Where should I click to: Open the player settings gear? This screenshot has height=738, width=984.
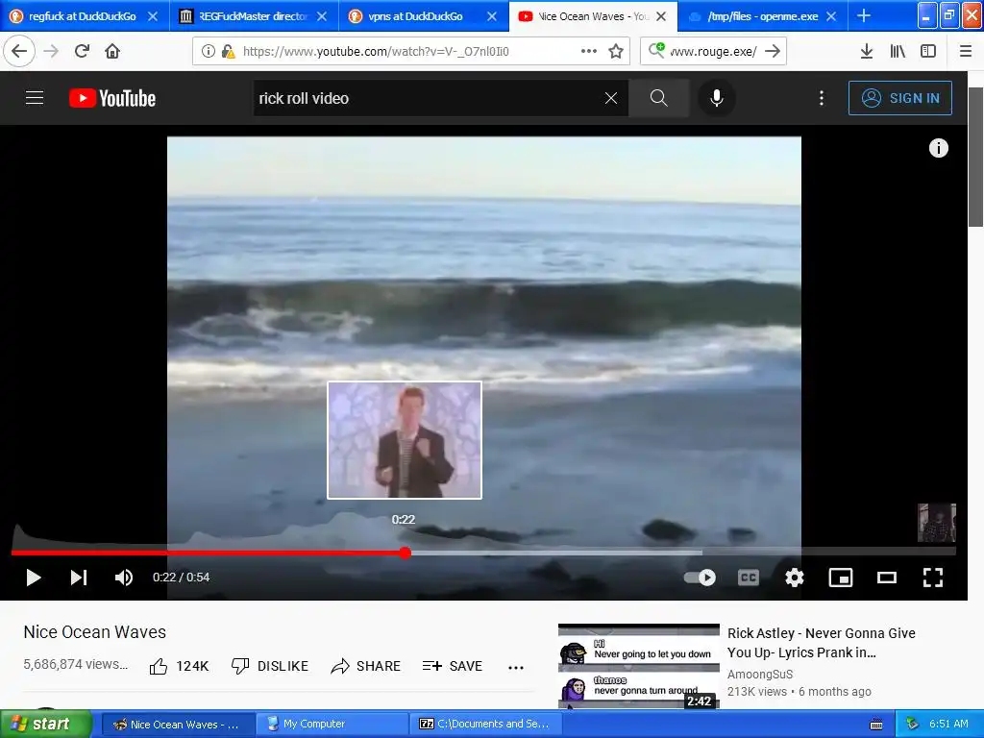tap(795, 578)
